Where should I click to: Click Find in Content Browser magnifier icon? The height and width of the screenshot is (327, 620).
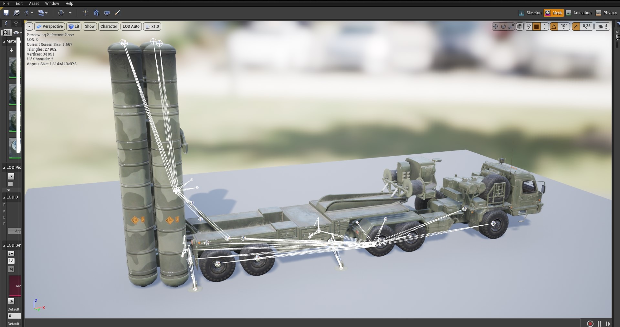point(16,13)
